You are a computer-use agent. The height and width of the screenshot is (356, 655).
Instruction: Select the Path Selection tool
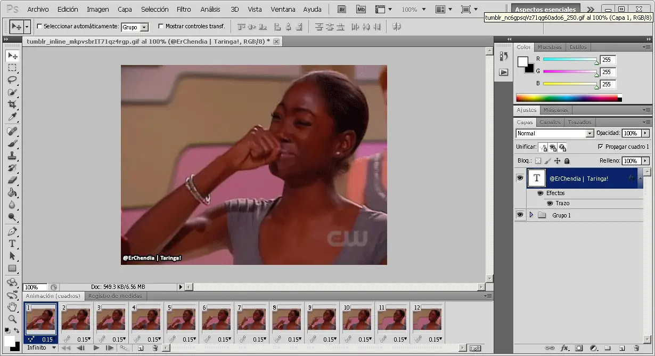point(12,256)
